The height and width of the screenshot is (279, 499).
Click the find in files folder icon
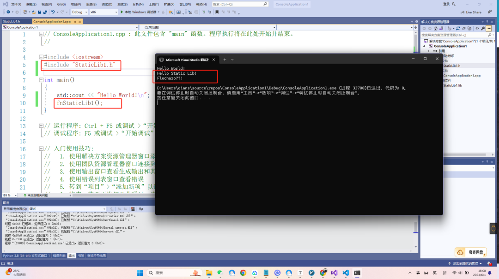tap(171, 12)
